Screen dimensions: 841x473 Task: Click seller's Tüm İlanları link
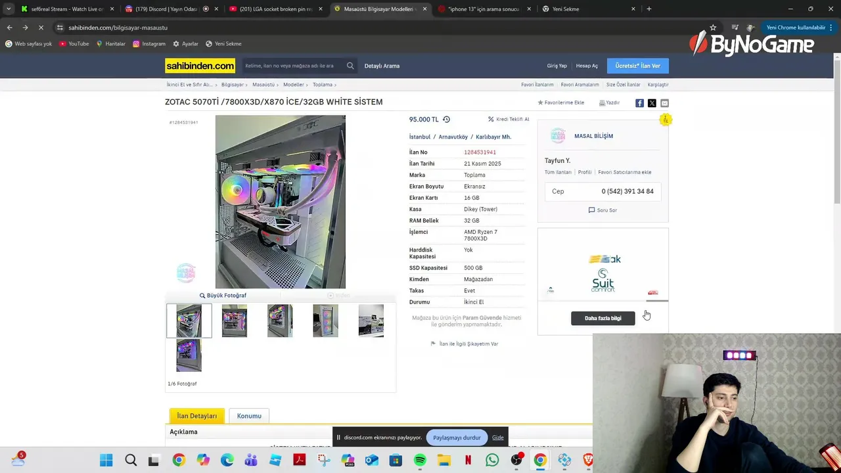[x=558, y=172]
